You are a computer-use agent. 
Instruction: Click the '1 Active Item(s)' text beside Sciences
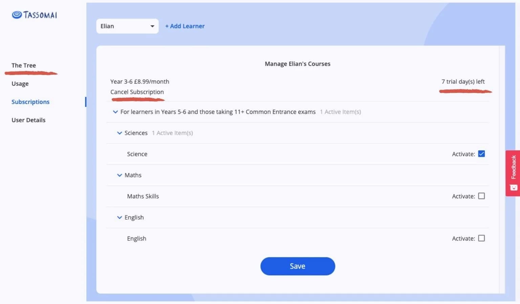click(x=172, y=133)
